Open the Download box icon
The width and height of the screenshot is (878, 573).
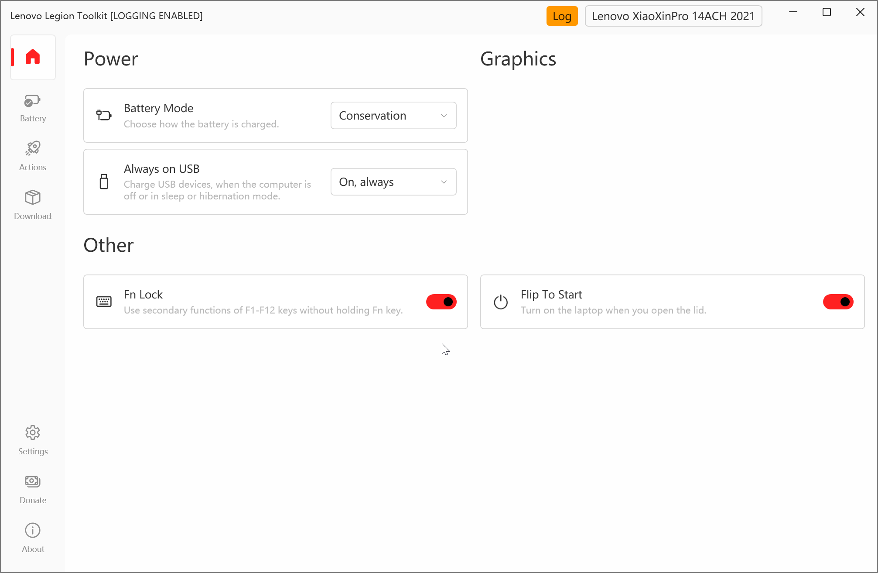[33, 197]
